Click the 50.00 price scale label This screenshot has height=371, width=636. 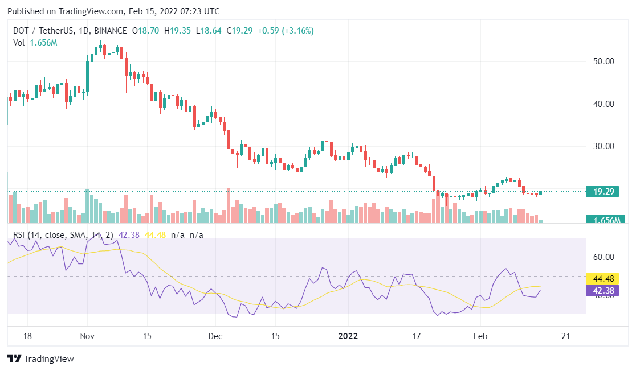(604, 61)
